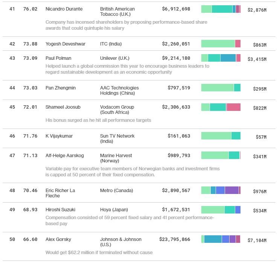
Task: Click the purple bar segment in Metro's row
Action: tap(231, 190)
